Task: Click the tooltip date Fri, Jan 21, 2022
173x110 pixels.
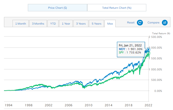Action: point(130,45)
